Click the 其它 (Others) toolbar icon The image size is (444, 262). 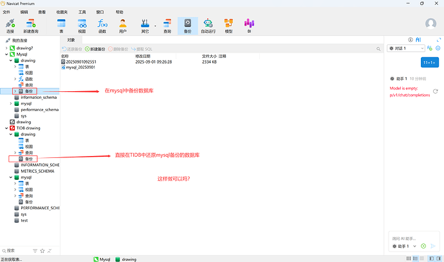point(145,26)
